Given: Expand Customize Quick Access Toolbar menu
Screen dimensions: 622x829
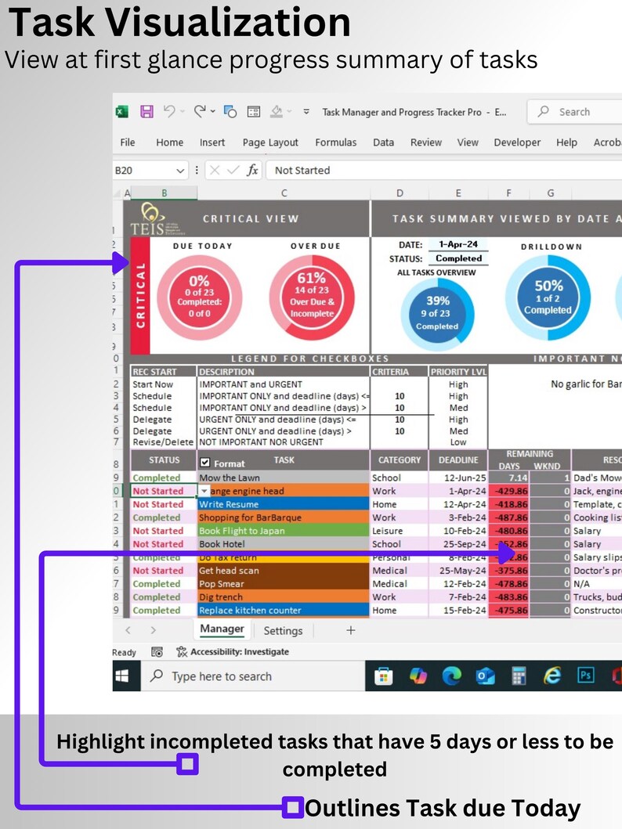Looking at the screenshot, I should coord(306,112).
